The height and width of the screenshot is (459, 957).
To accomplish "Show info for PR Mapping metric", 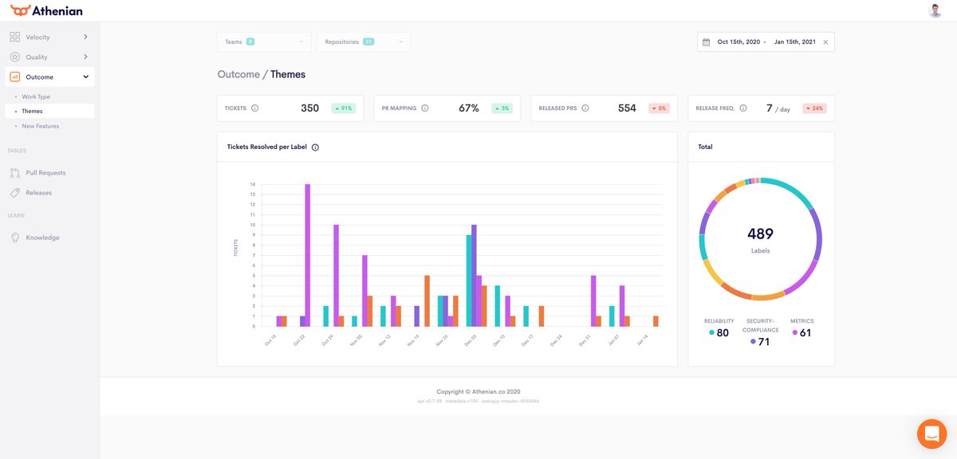I will pos(424,108).
